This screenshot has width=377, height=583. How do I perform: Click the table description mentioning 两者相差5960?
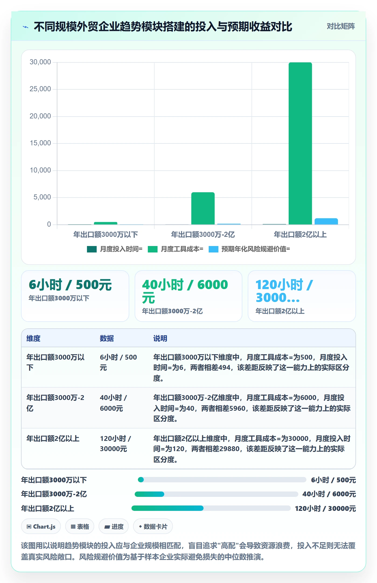(252, 408)
